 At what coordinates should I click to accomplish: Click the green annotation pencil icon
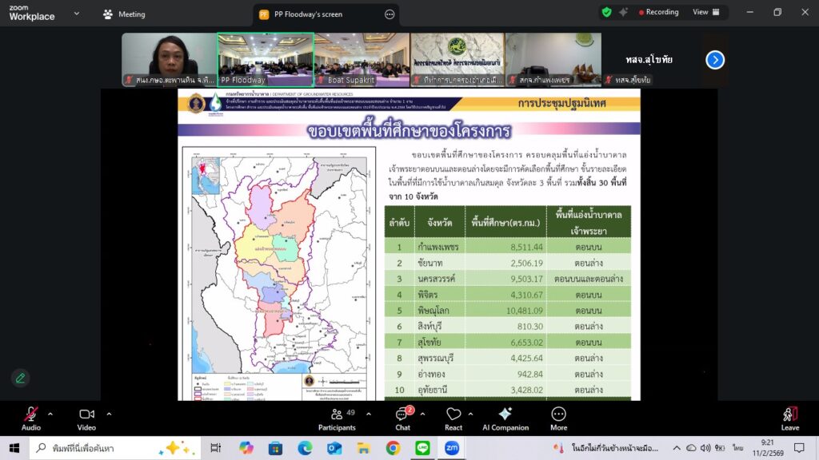(20, 378)
